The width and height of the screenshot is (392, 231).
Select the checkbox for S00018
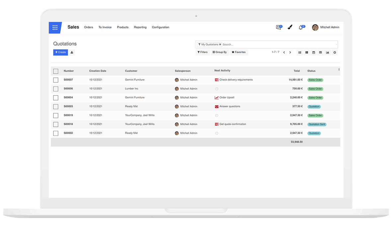(x=56, y=124)
